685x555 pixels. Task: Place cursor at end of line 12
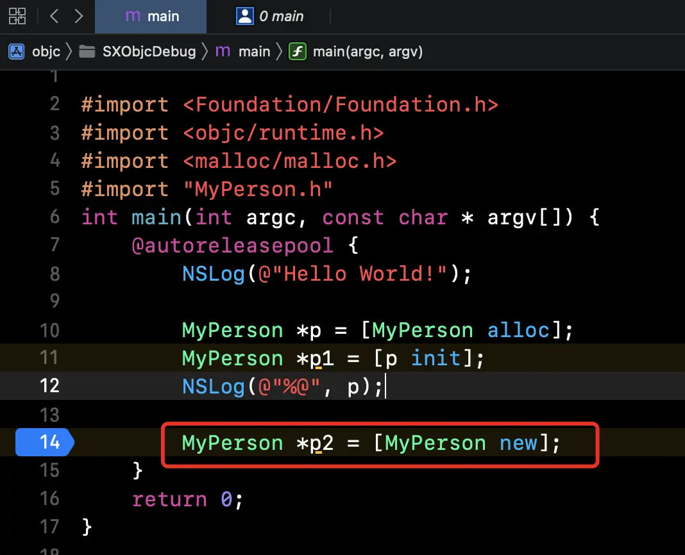click(x=385, y=386)
